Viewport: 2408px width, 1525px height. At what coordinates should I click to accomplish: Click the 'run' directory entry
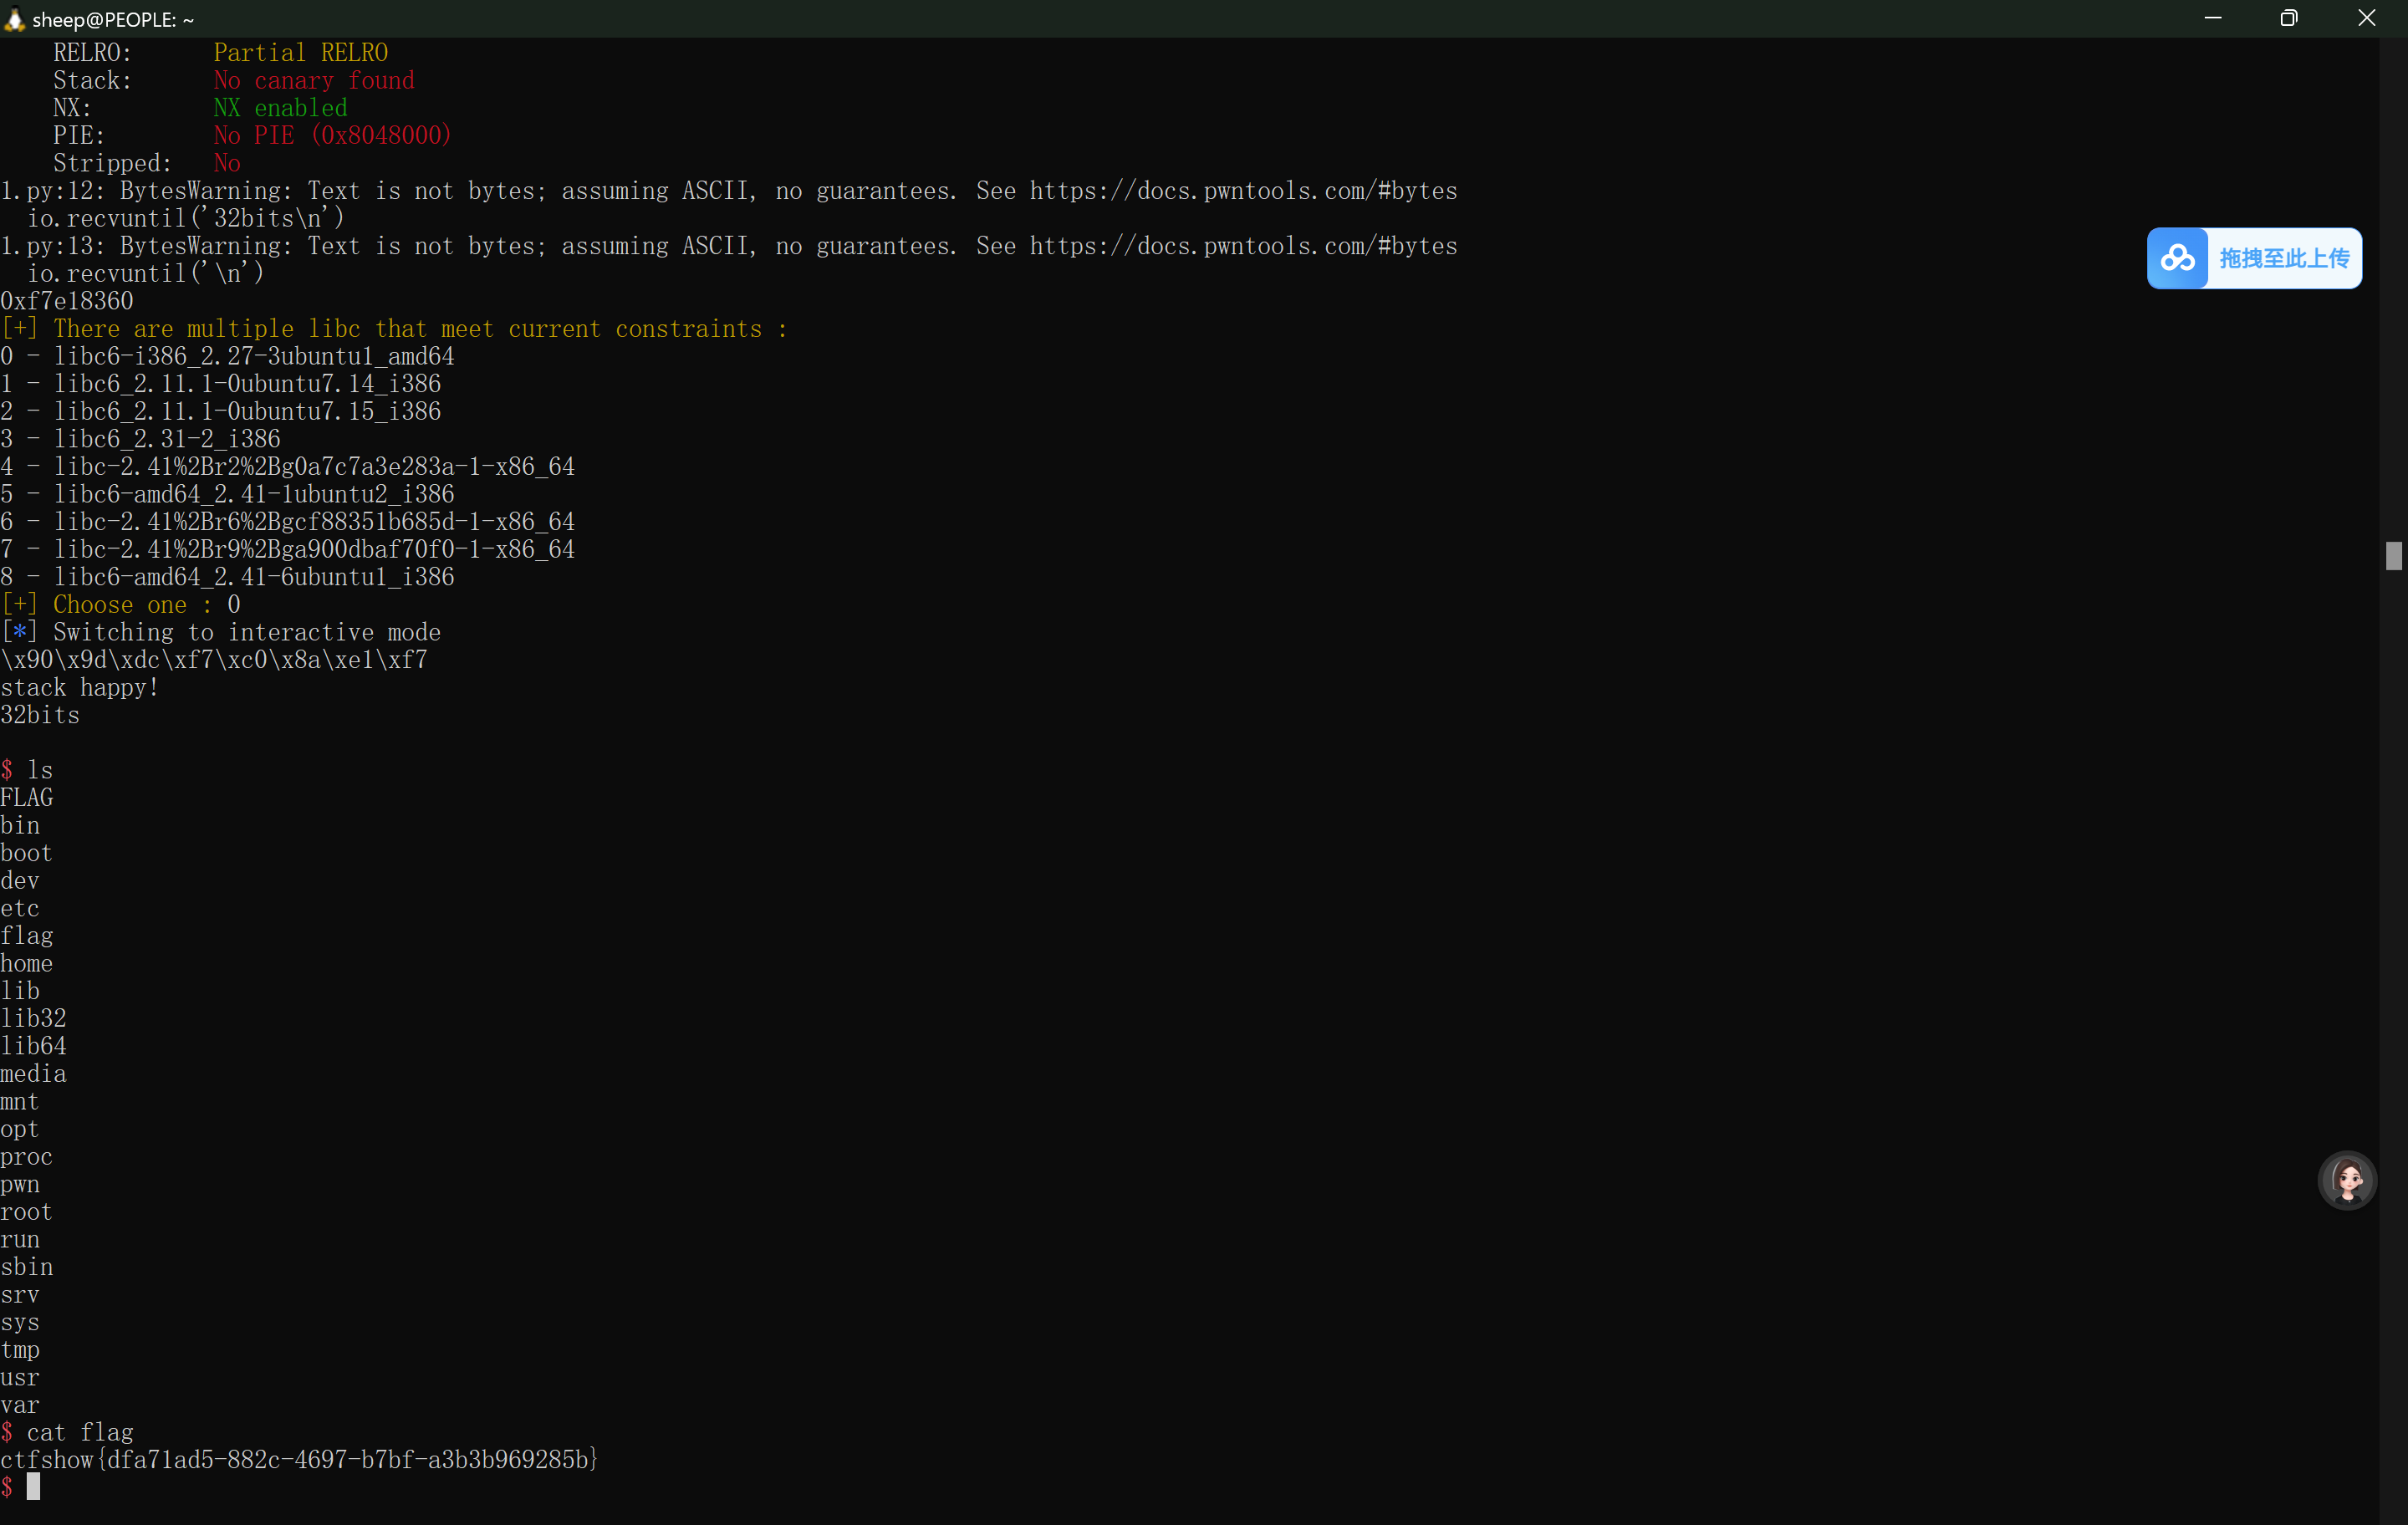pos(20,1240)
